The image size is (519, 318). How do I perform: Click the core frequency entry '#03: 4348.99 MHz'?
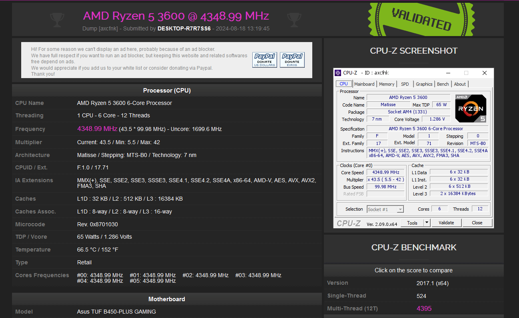[258, 275]
